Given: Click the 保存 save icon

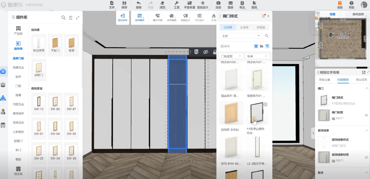Looking at the screenshot, I should tap(124, 3).
